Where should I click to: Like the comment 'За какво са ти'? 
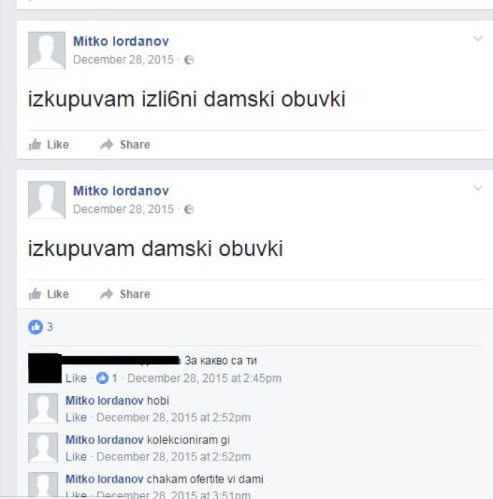(76, 378)
